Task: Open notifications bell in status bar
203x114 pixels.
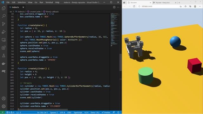Action: (x=118, y=112)
